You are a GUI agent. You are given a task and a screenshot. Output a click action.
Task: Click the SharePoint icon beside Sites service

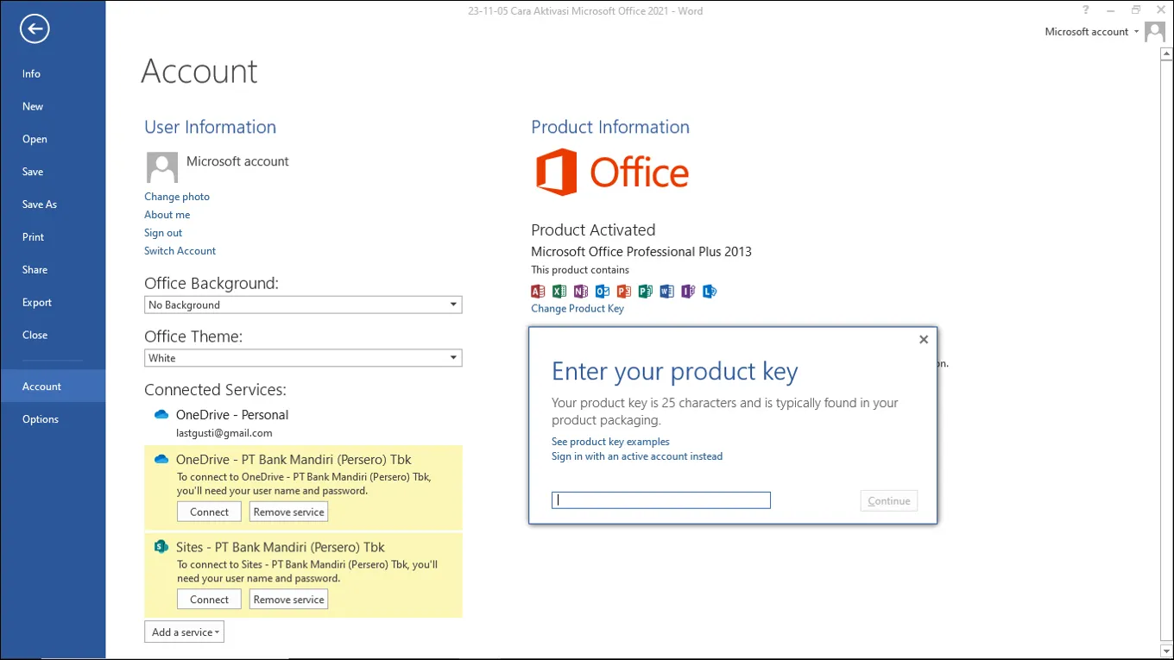(161, 547)
